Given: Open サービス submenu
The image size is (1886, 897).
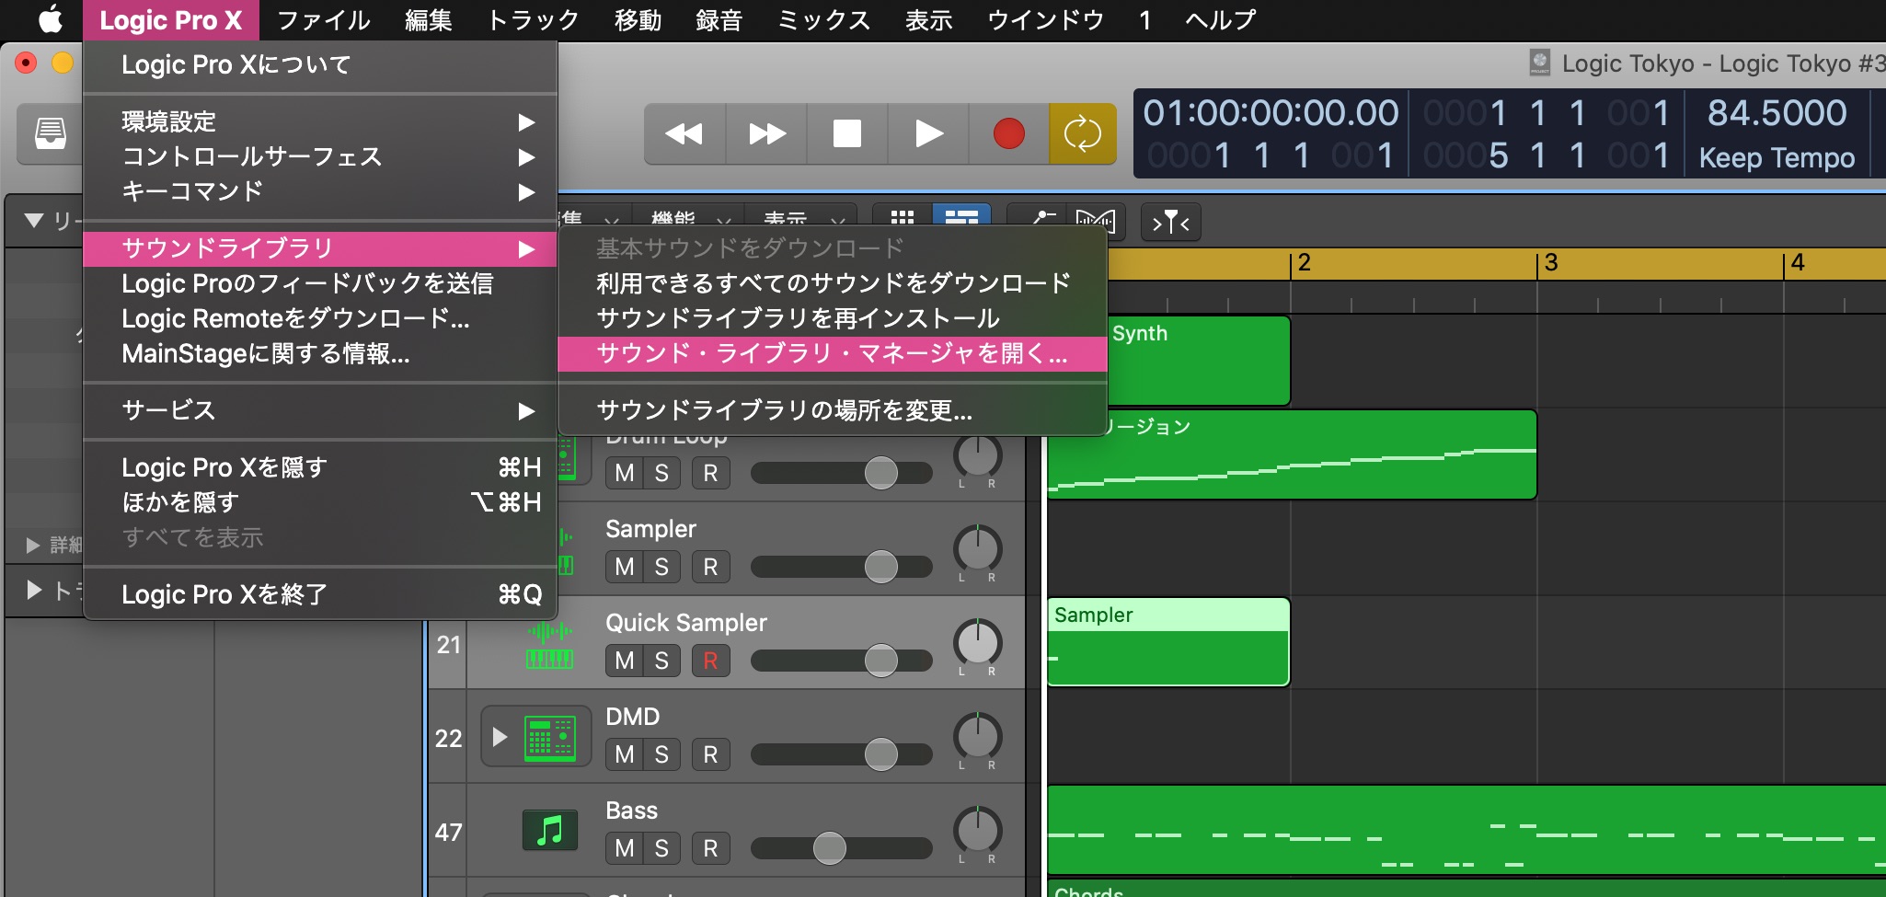Looking at the screenshot, I should click(320, 410).
